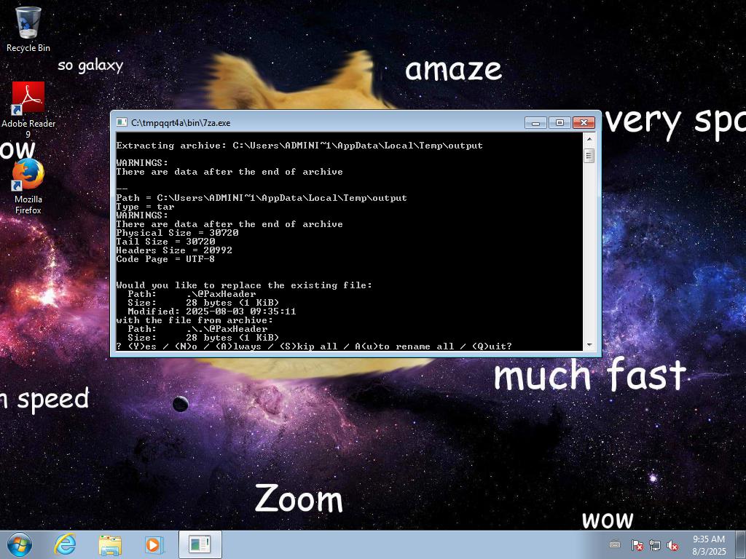Select the 7za console taskbar button
The width and height of the screenshot is (746, 559).
point(200,544)
